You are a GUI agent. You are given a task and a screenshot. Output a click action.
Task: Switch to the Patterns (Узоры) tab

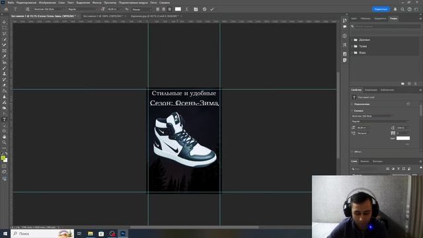tap(394, 19)
